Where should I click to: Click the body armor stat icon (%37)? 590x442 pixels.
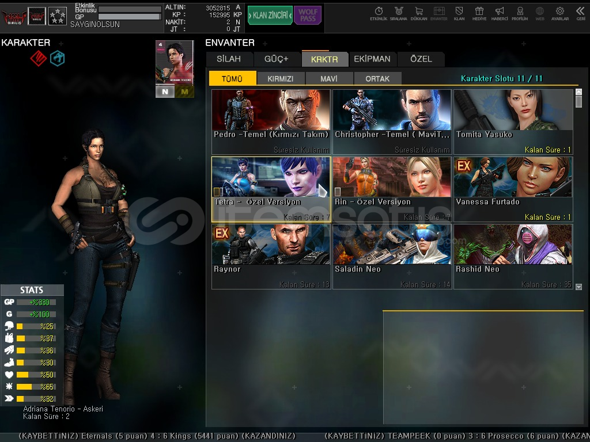(x=9, y=338)
